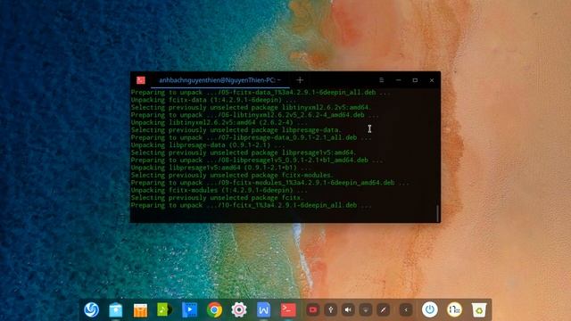This screenshot has height=321, width=571.
Task: Click the line 'Selecting previously unselected package libpresage-data.'
Action: [x=236, y=130]
